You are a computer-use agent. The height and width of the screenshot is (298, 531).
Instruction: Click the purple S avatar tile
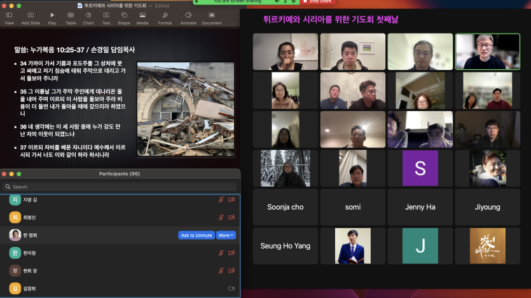point(420,168)
